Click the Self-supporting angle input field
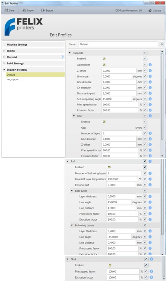Viewport: 166px width, 282px height. [117, 99]
